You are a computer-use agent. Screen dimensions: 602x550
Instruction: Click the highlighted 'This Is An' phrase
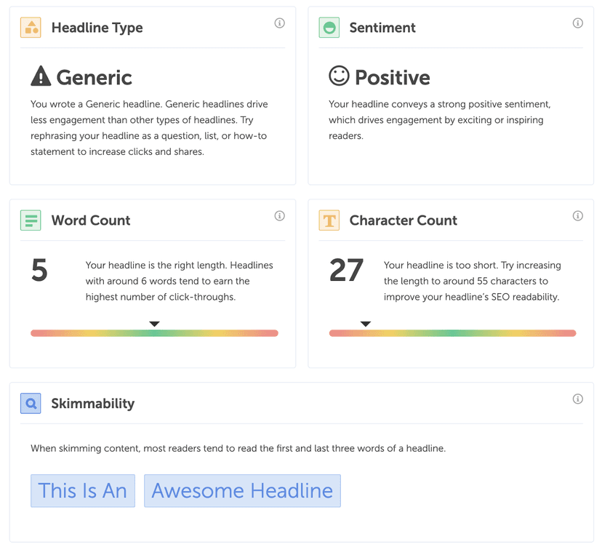82,491
